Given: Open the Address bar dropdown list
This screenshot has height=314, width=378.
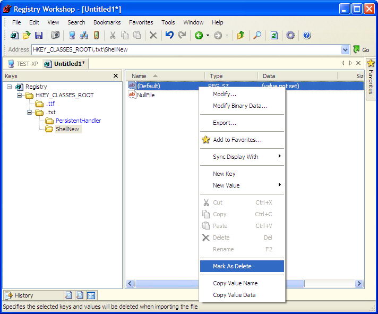Looking at the screenshot, I should pos(346,49).
